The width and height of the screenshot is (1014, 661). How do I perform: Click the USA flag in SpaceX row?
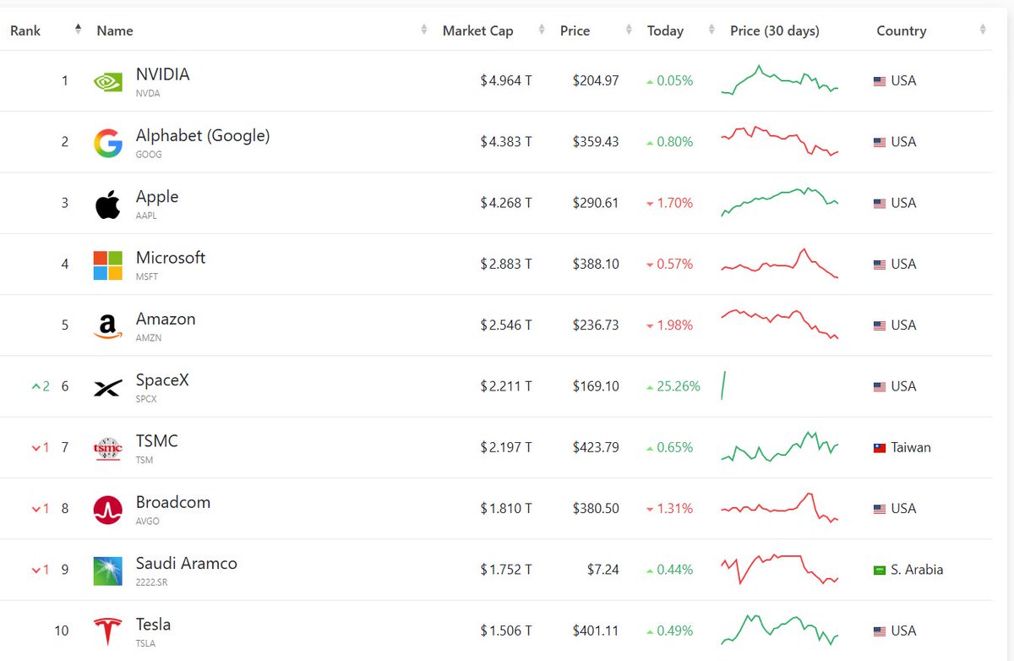880,386
